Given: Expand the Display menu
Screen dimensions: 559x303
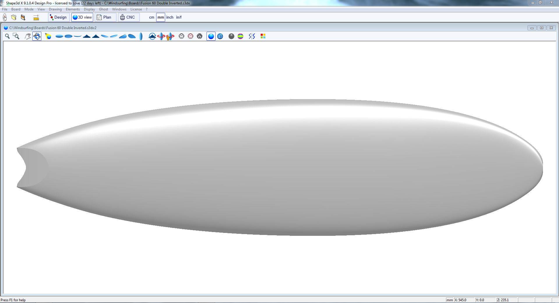Looking at the screenshot, I should coord(89,9).
